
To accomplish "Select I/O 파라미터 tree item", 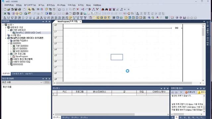I will 21,49.
